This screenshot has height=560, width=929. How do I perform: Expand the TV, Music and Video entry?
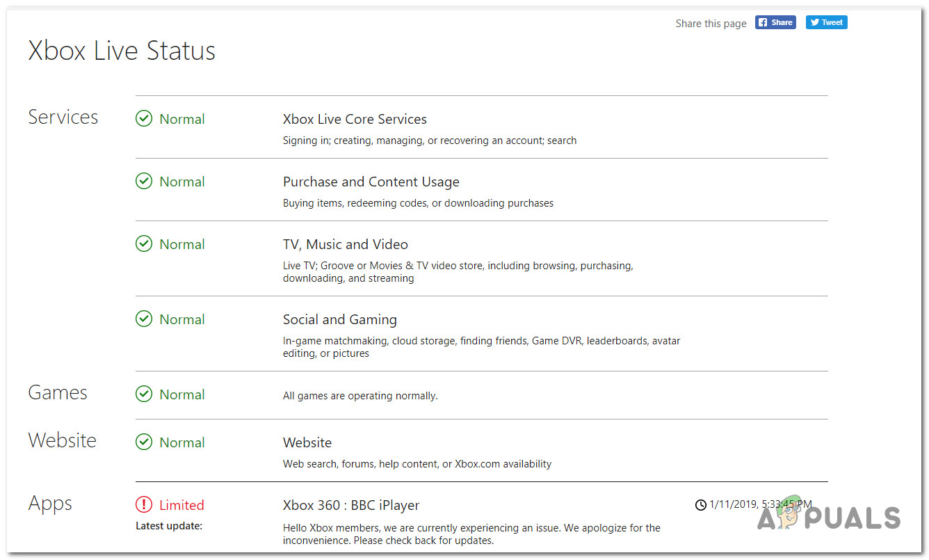345,244
